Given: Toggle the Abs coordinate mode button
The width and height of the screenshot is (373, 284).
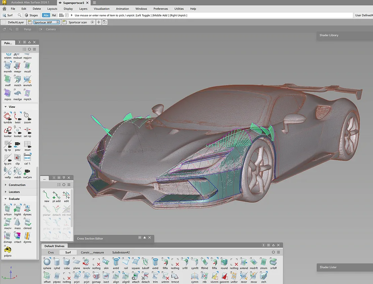Looking at the screenshot, I should pos(46,15).
